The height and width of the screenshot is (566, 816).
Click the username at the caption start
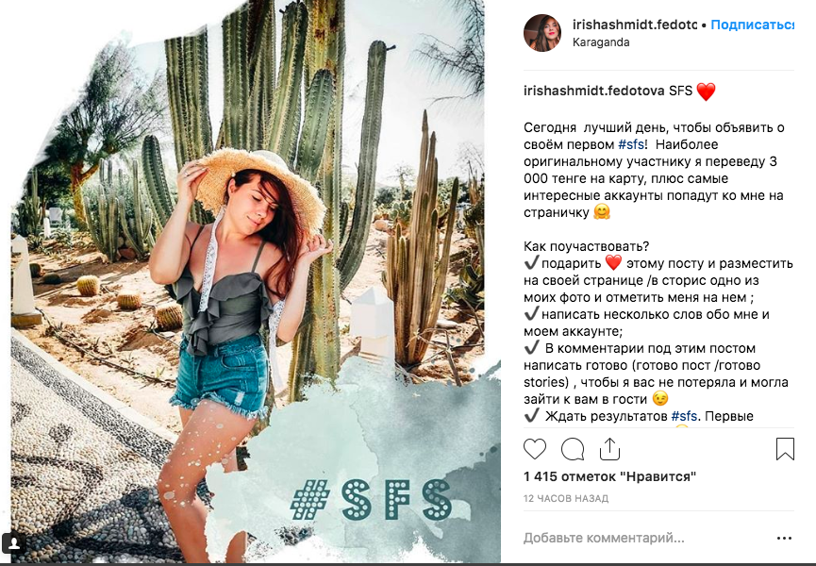(x=593, y=92)
